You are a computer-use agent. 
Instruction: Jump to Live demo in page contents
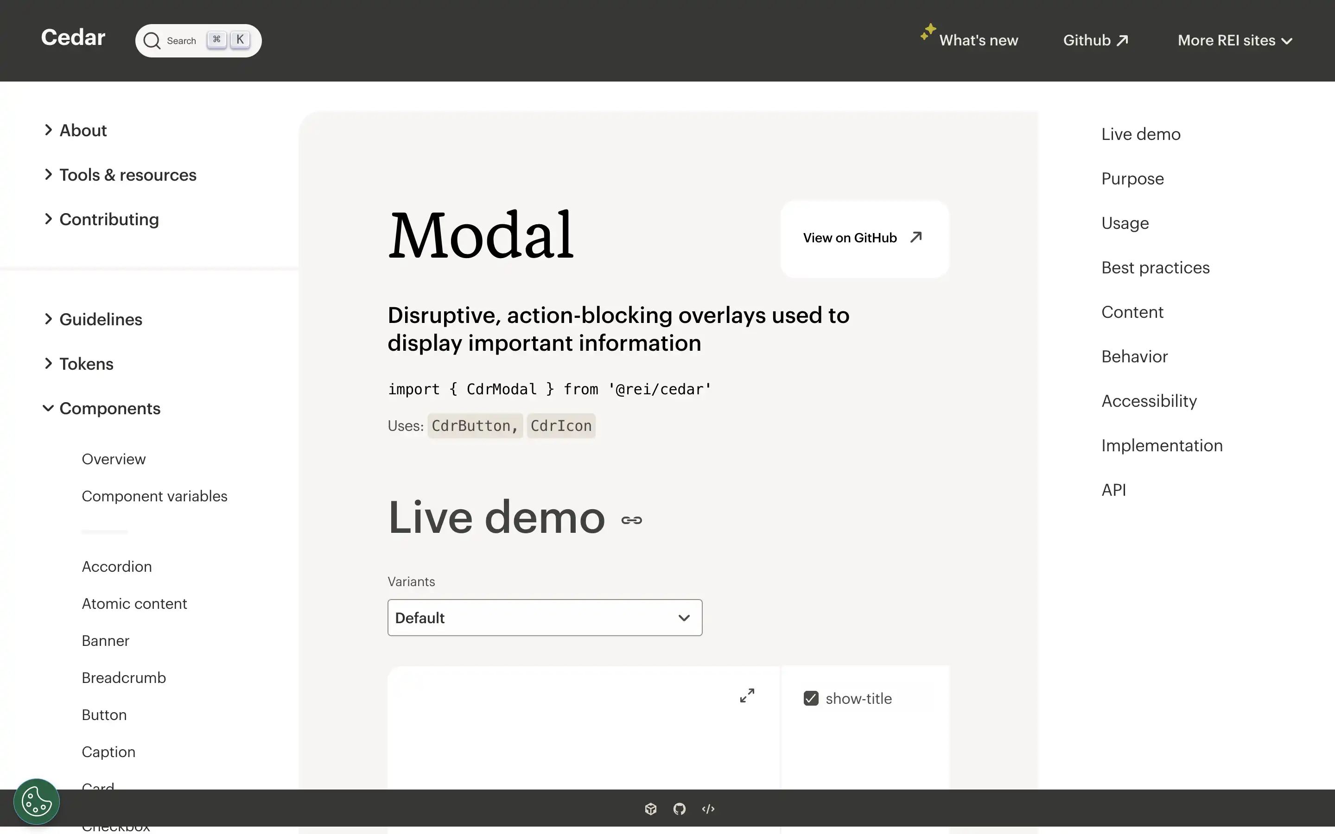coord(1141,134)
